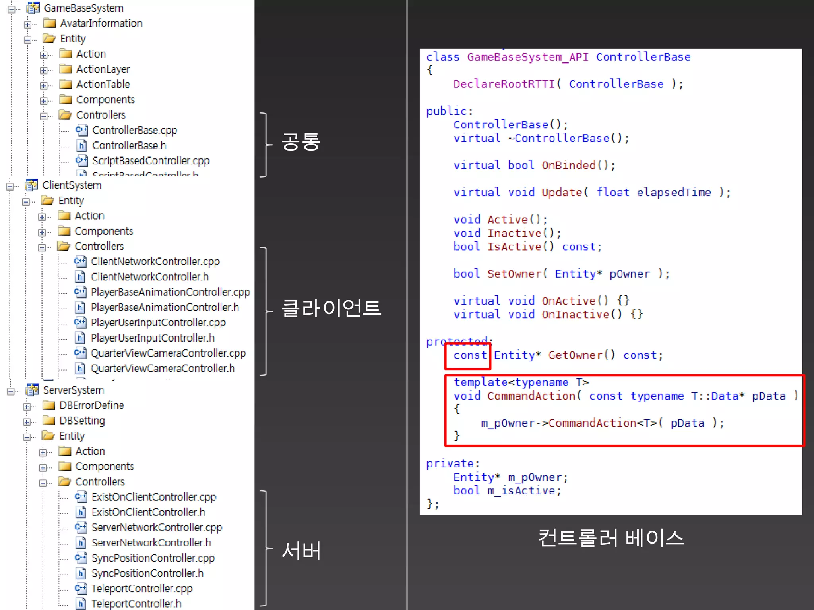
Task: Click the PlayerUserInputController.cpp file icon
Action: coord(80,322)
